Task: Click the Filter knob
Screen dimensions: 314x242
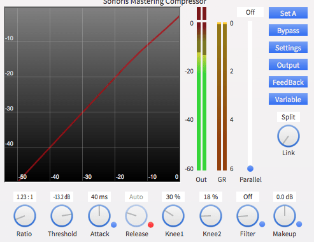Action: tap(248, 216)
